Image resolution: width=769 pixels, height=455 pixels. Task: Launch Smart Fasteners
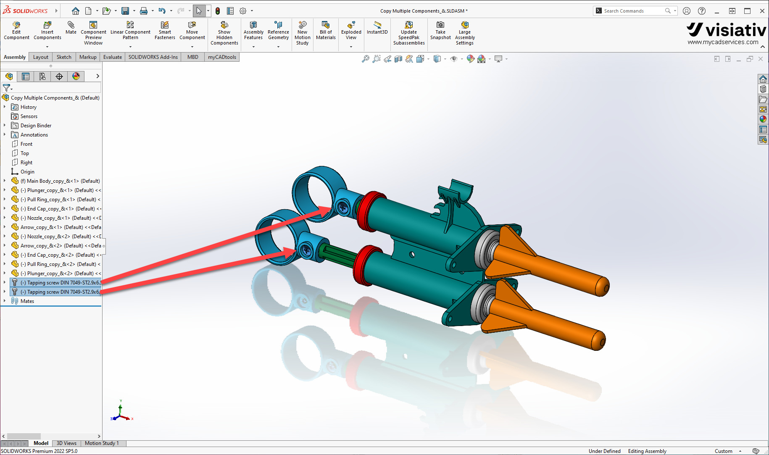pos(165,31)
